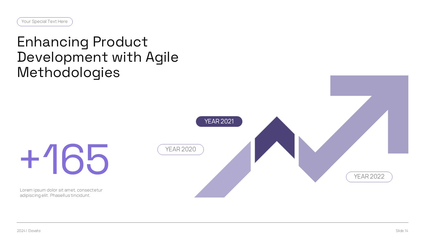Click "Phasellus tincidunt" in the description
Image resolution: width=425 pixels, height=239 pixels.
[70, 196]
